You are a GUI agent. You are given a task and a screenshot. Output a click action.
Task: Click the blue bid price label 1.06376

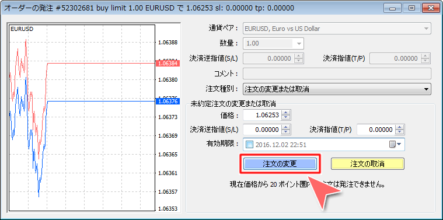coord(168,102)
